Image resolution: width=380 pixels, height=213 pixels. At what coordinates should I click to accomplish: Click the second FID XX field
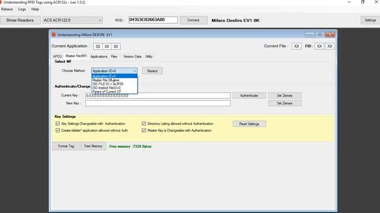(x=330, y=46)
